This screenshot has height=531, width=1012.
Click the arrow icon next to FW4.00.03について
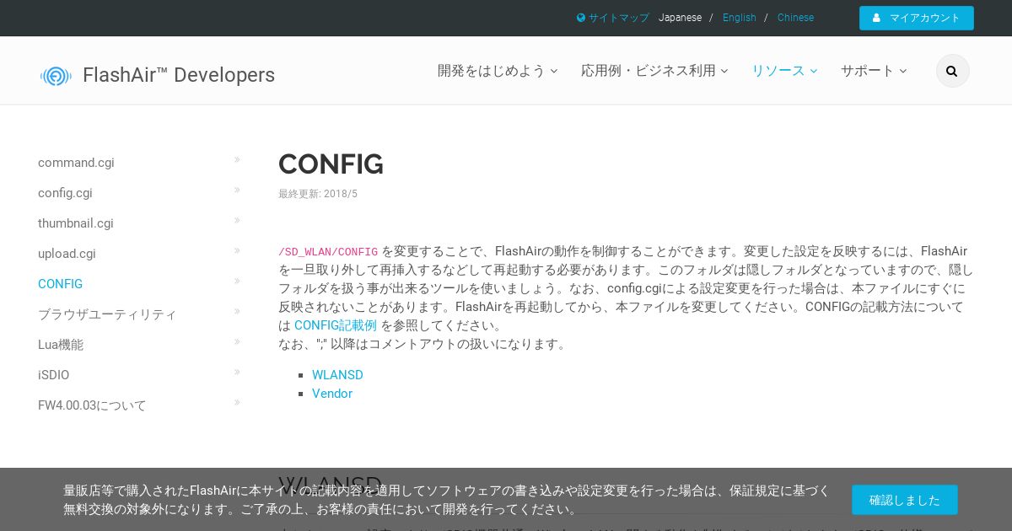pos(237,402)
